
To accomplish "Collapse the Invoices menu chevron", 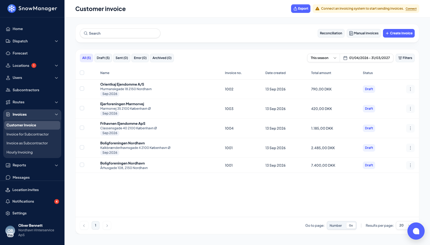I will coord(56,114).
